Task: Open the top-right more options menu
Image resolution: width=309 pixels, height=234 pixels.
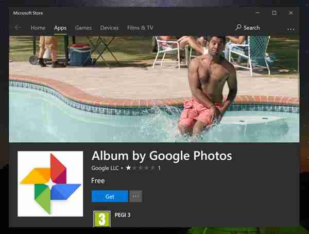Action: pyautogui.click(x=291, y=28)
